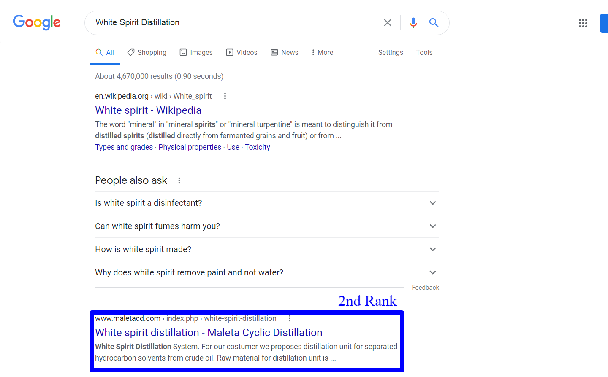Screen dimensions: 608x377
Task: Click the About 4,670,000 results text
Action: (x=159, y=76)
